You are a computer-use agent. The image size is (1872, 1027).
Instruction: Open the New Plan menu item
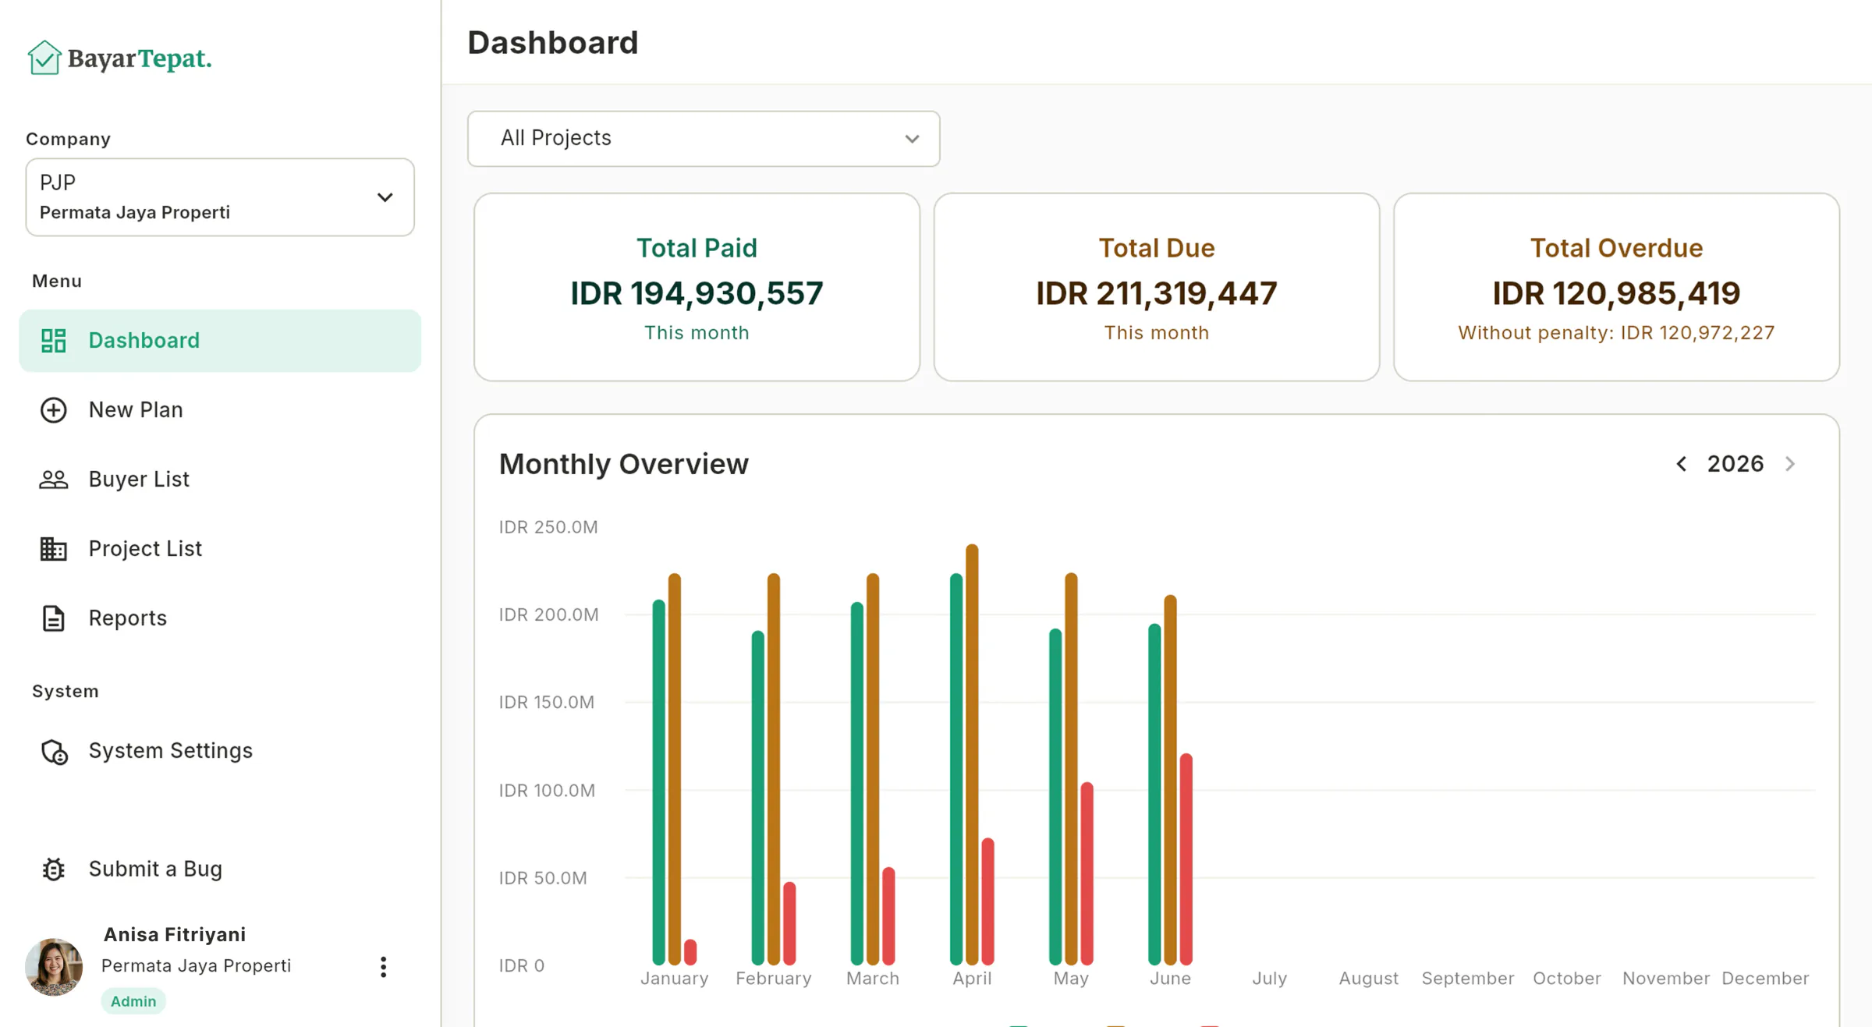(220, 410)
